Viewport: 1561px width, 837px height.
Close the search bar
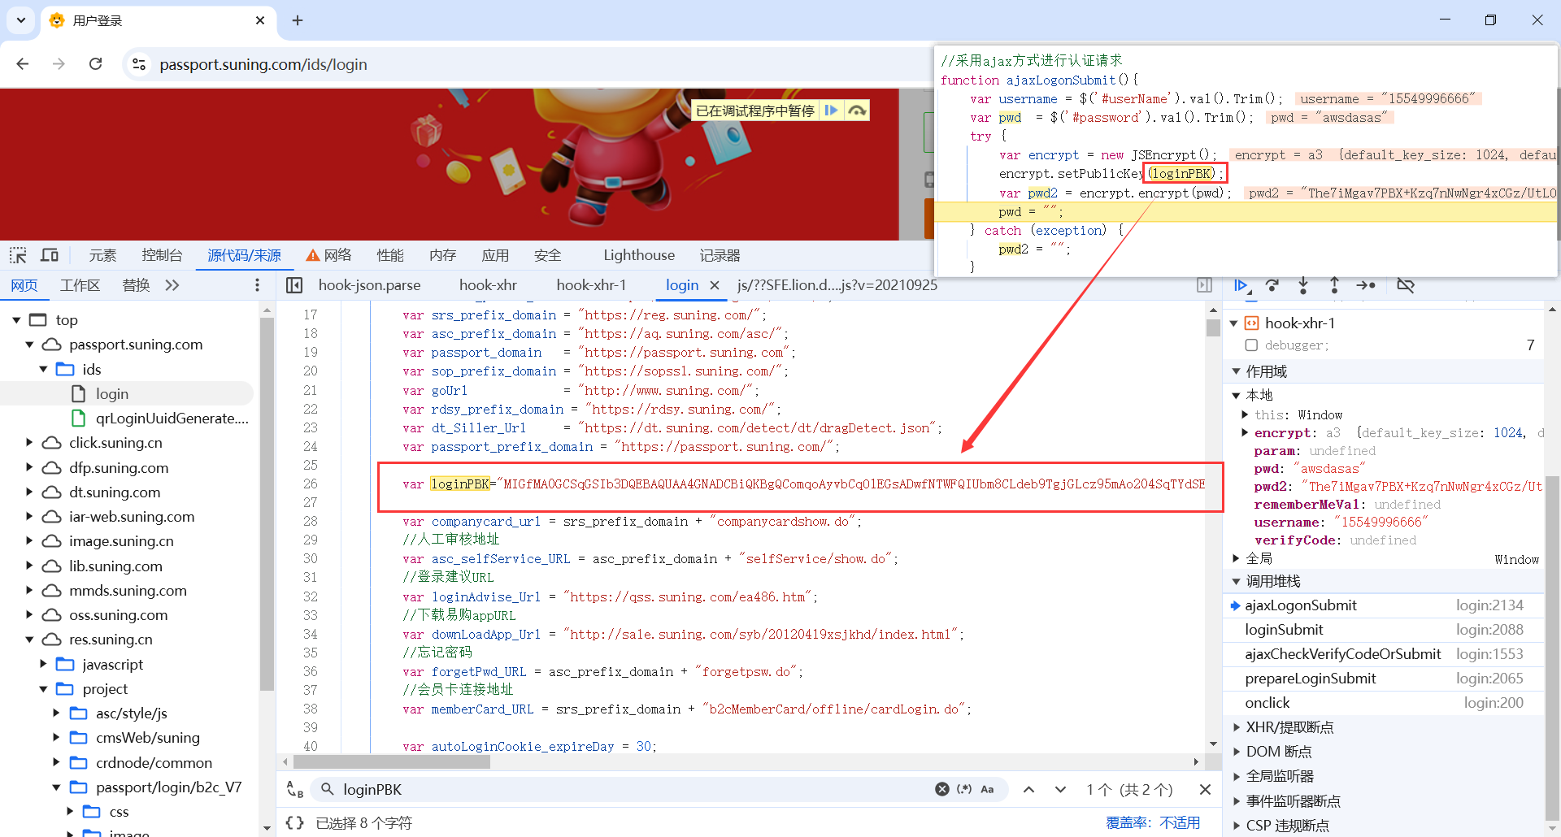pyautogui.click(x=1205, y=789)
